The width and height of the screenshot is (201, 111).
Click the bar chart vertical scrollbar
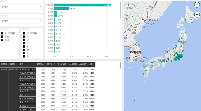point(120,10)
